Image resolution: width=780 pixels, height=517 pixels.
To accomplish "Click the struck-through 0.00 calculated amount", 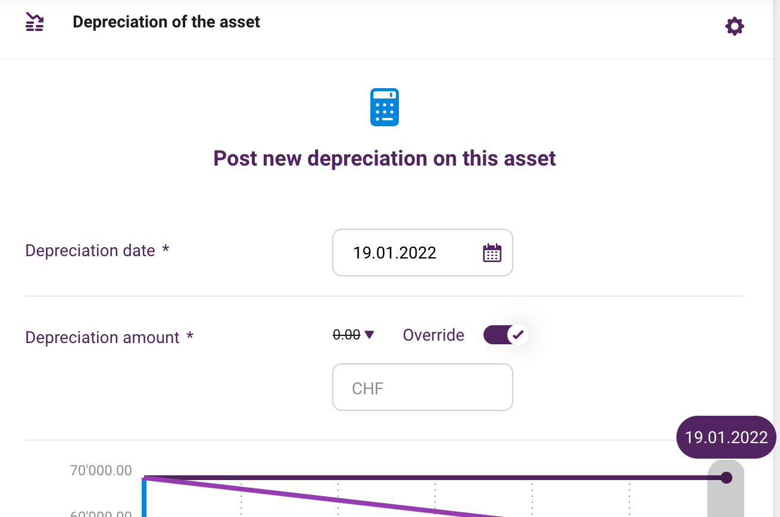I will point(347,335).
